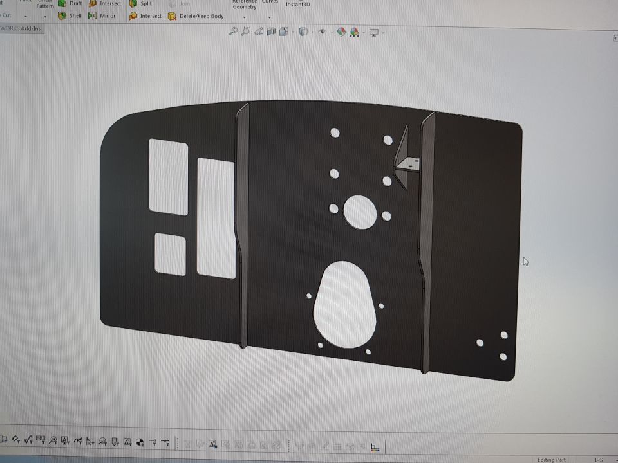The image size is (618, 463).
Task: Open the Linear Pattern dropdown arrow
Action: (x=45, y=17)
